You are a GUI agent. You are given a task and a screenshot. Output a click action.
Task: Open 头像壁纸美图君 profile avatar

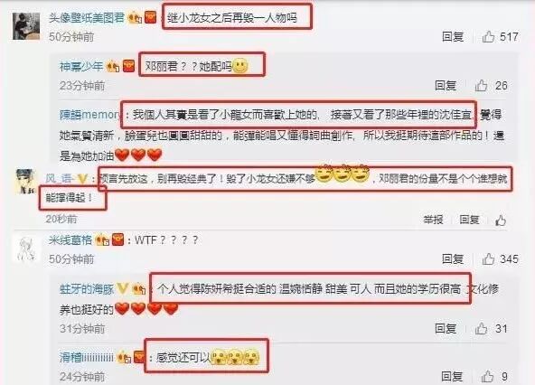26,26
